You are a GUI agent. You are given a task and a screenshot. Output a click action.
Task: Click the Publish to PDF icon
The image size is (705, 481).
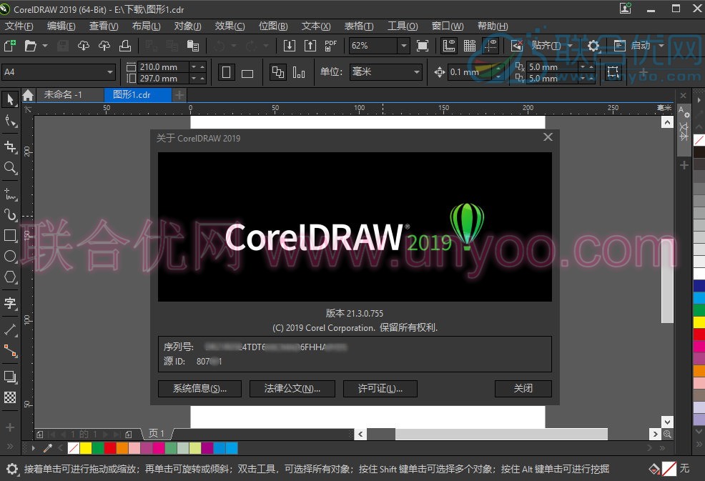click(330, 46)
